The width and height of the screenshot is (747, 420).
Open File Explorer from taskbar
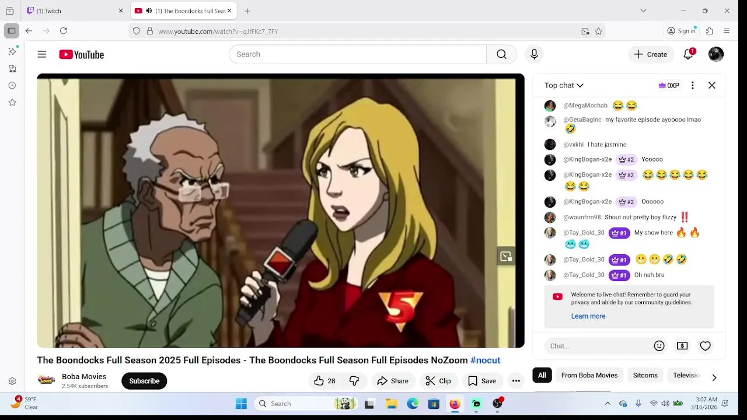click(x=392, y=404)
